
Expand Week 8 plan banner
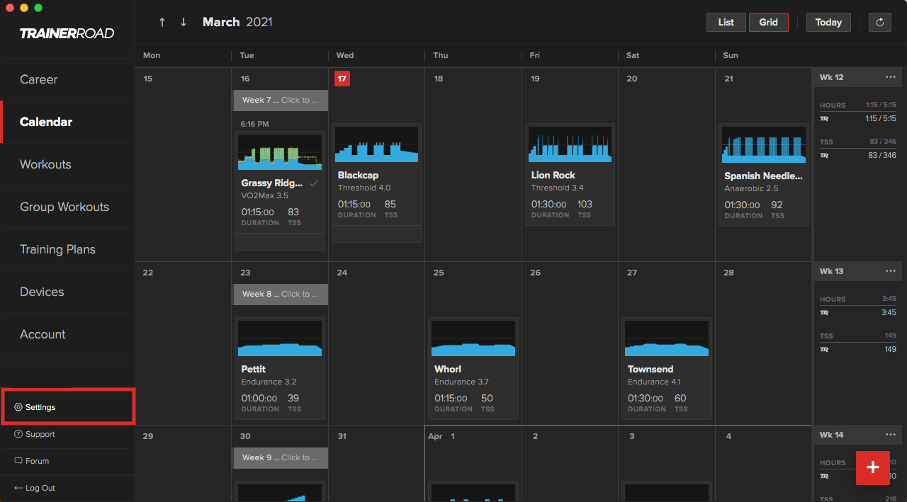click(x=281, y=294)
